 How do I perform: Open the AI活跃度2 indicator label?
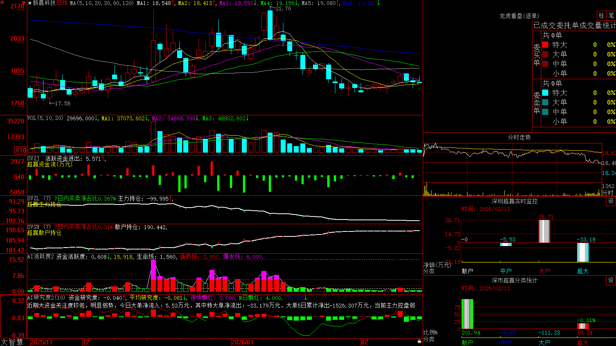tap(41, 257)
